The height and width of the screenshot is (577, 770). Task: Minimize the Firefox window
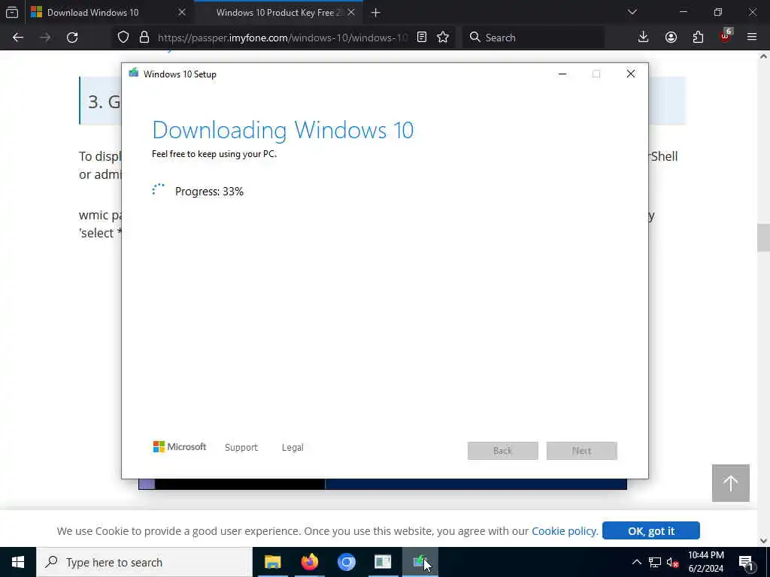click(684, 12)
